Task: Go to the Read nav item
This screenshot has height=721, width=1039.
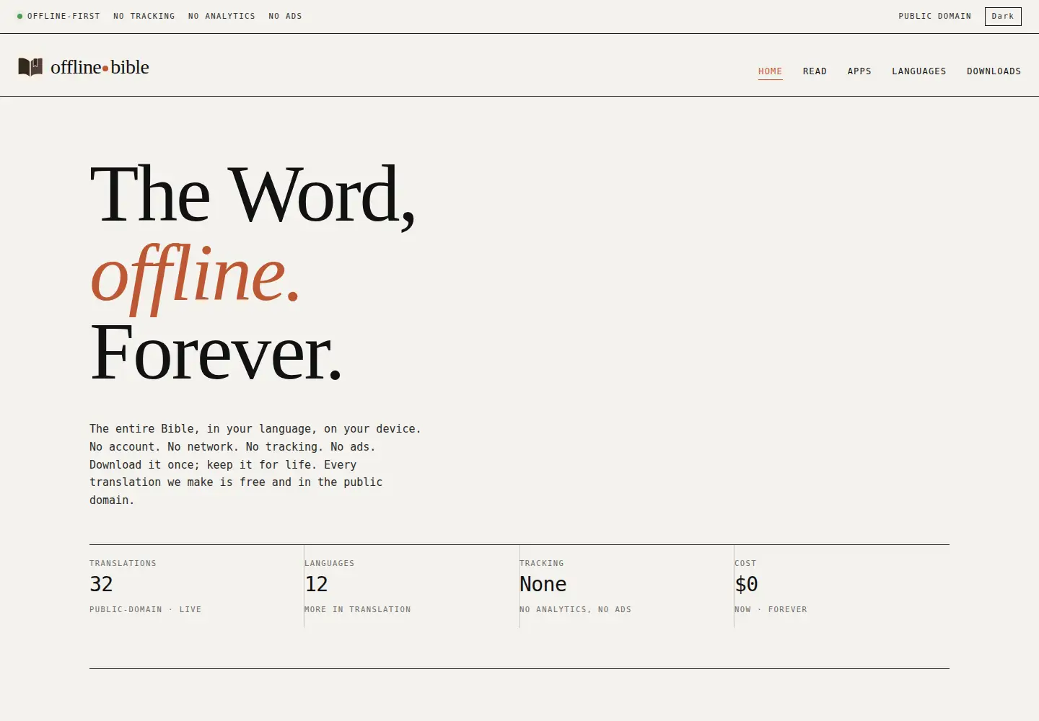Action: click(x=815, y=71)
